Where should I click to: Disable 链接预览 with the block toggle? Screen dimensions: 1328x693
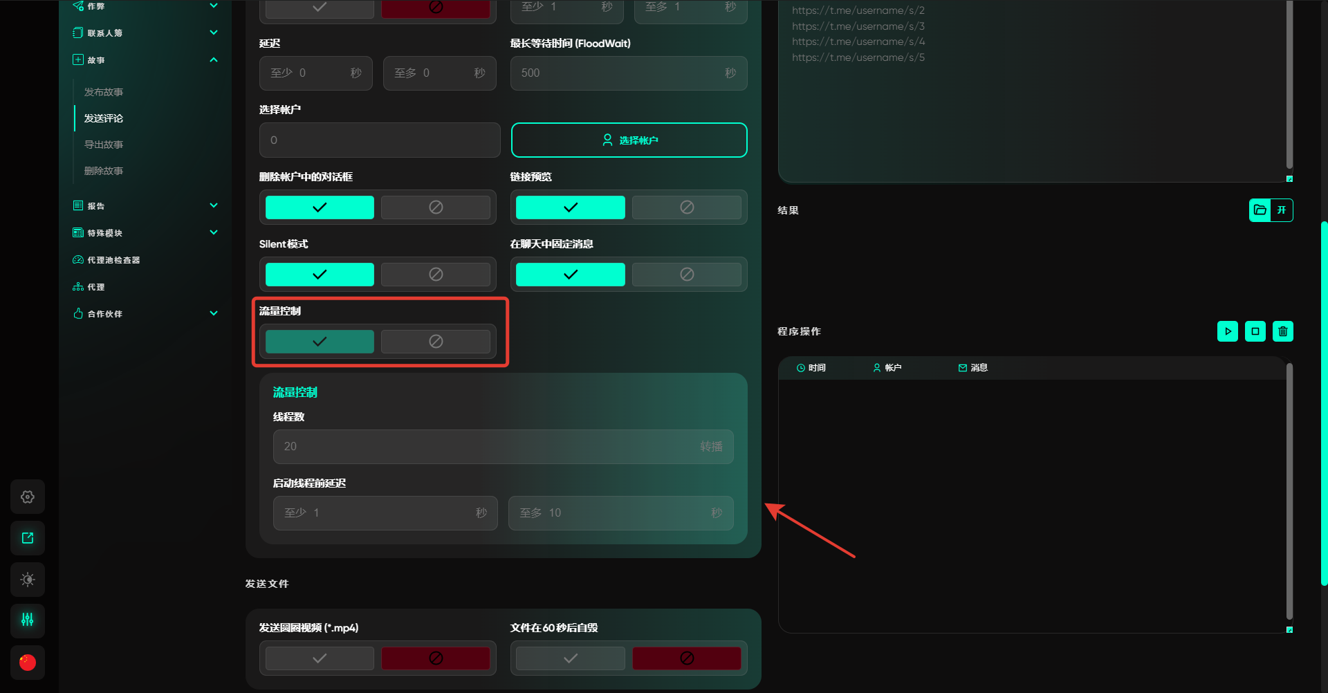[686, 207]
